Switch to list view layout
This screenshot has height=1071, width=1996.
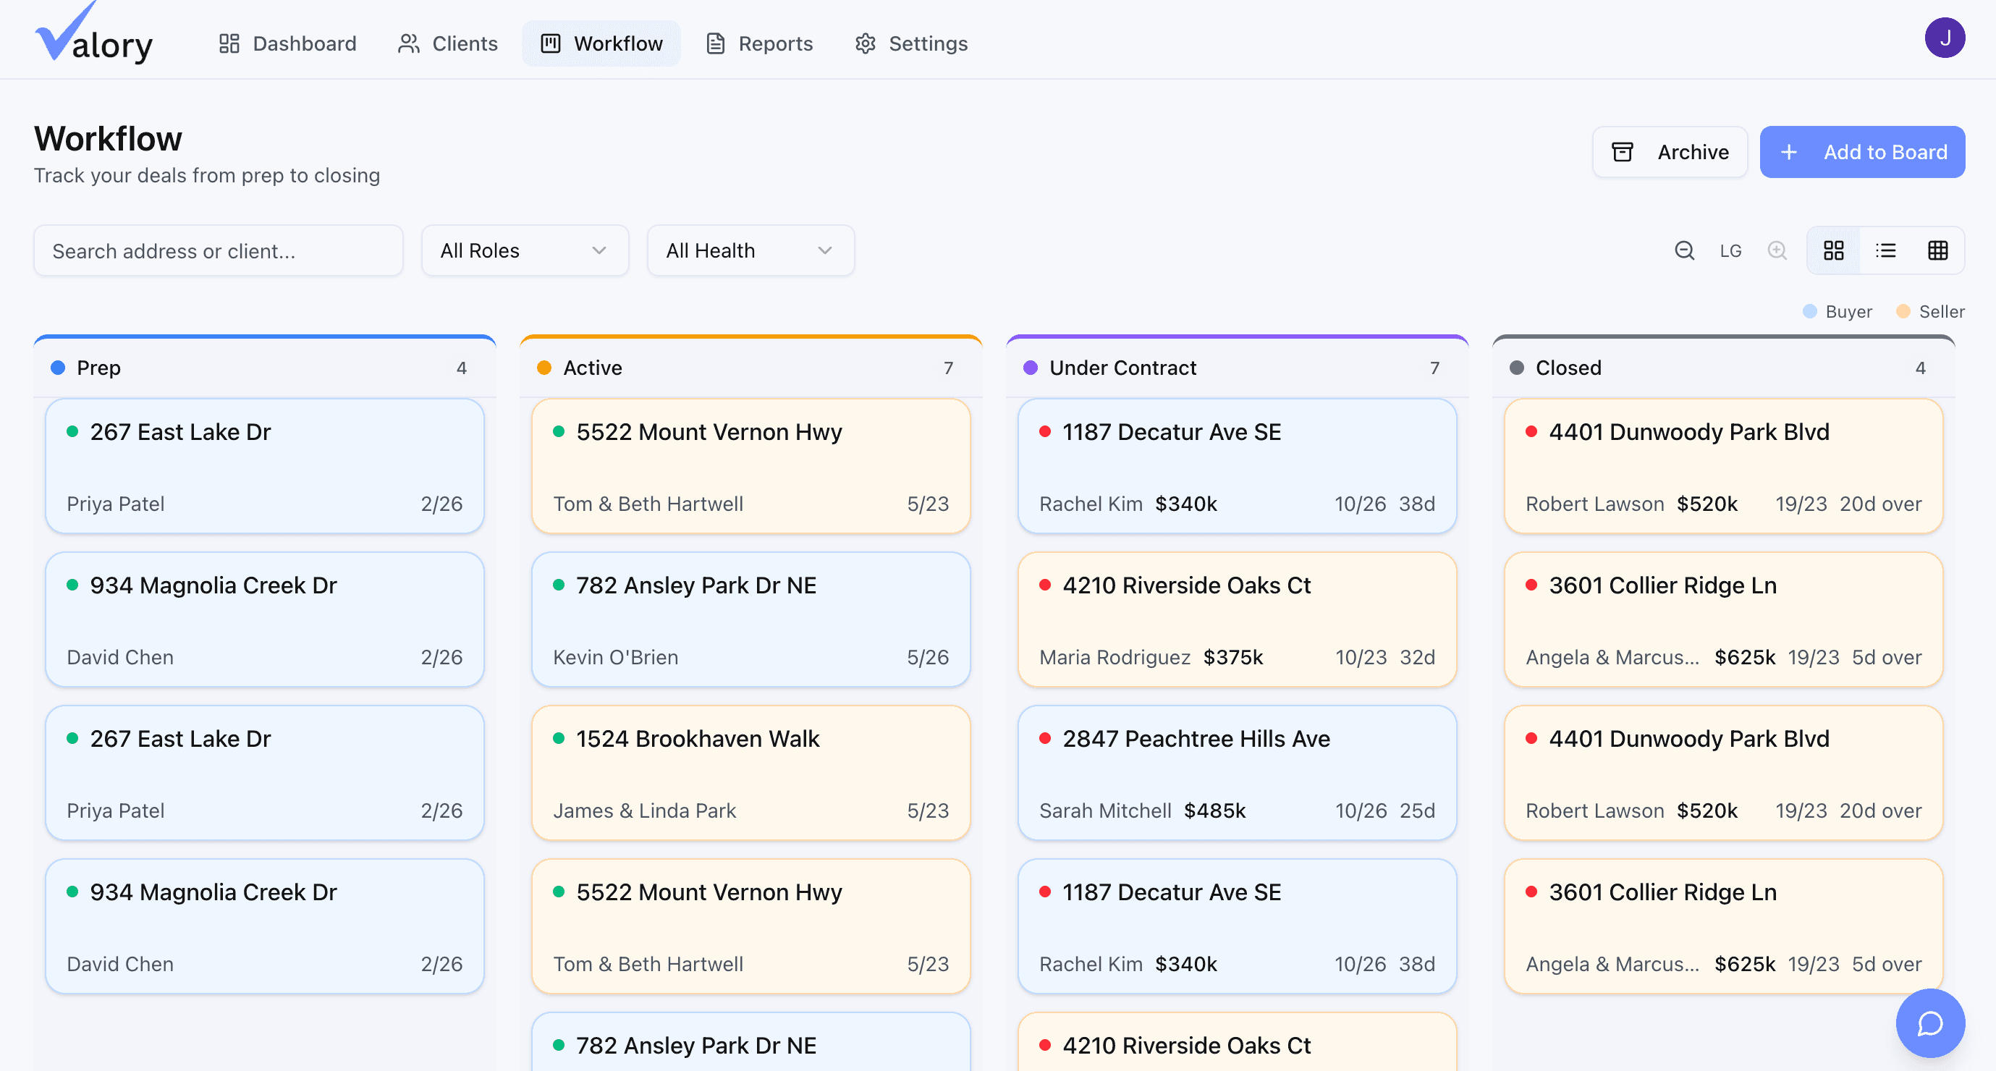coord(1886,250)
